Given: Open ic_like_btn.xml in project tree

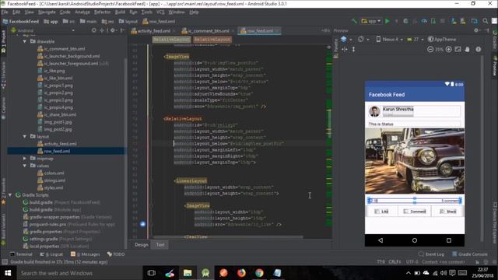Looking at the screenshot, I should 58,78.
